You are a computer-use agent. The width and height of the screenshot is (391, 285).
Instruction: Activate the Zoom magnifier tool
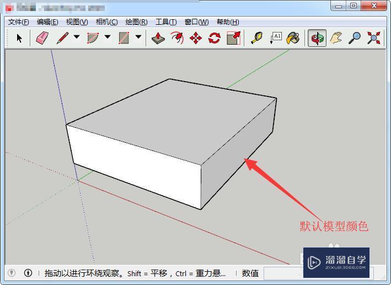click(x=355, y=38)
